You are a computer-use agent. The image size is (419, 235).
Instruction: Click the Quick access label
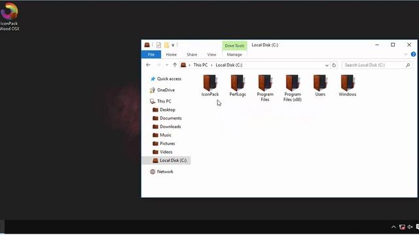[x=169, y=79]
